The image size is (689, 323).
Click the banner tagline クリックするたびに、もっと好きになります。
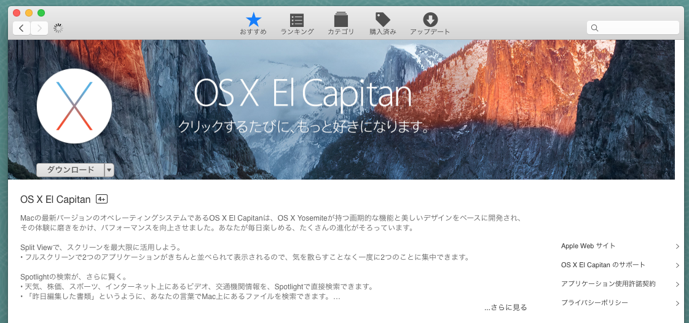pyautogui.click(x=304, y=126)
